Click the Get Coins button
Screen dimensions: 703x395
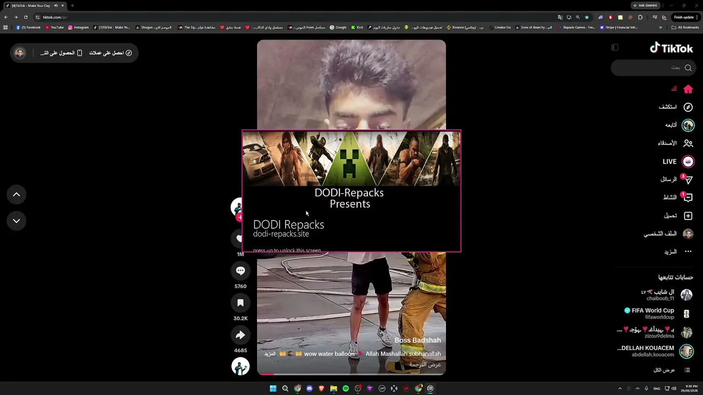tap(110, 53)
